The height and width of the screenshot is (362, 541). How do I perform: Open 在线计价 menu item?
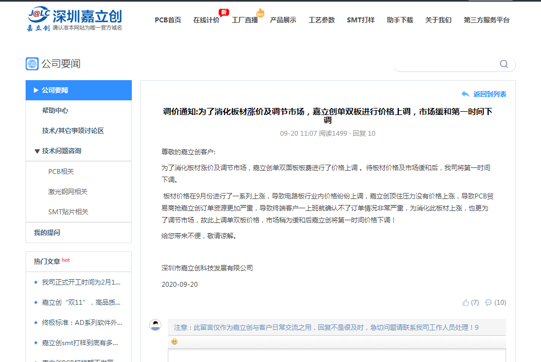pos(206,20)
